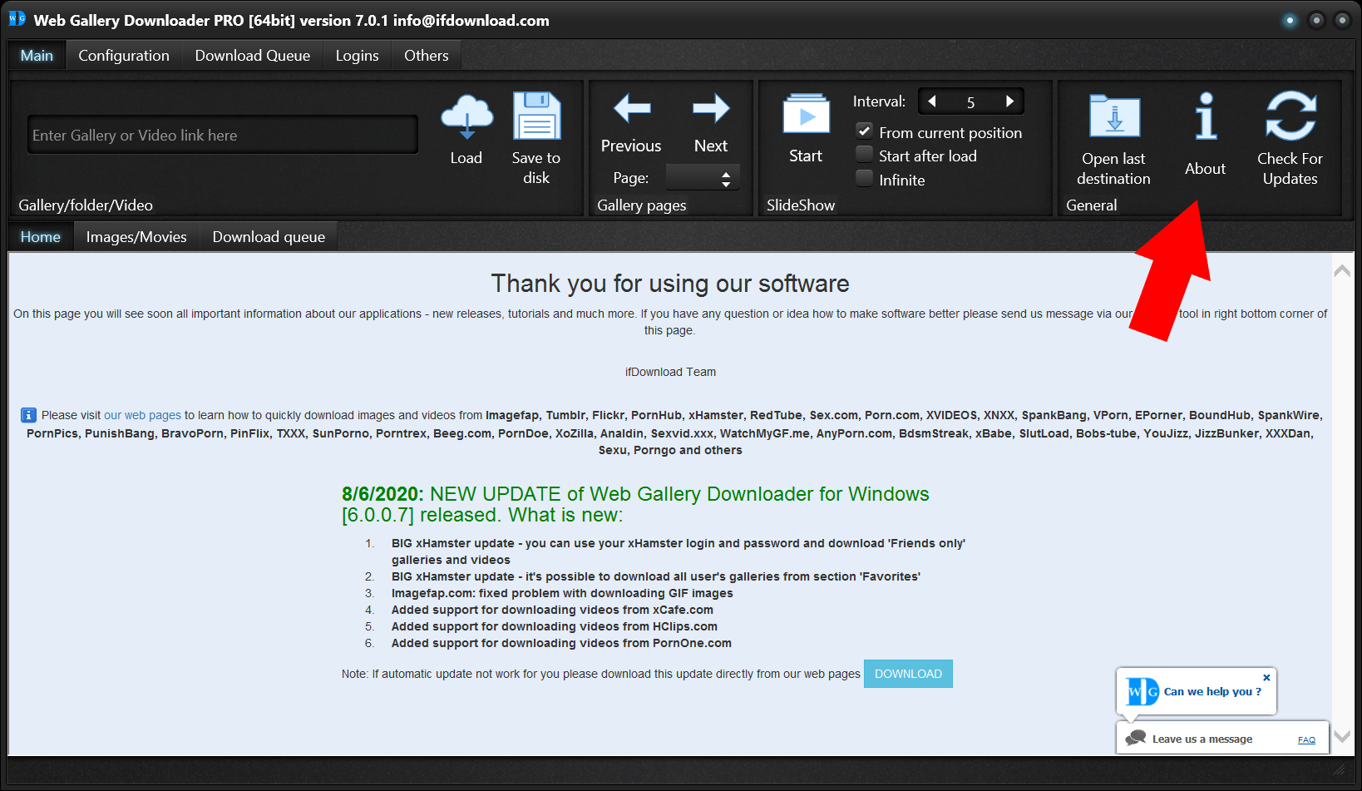This screenshot has height=791, width=1362.
Task: Click the Save to disk icon
Action: pos(536,116)
